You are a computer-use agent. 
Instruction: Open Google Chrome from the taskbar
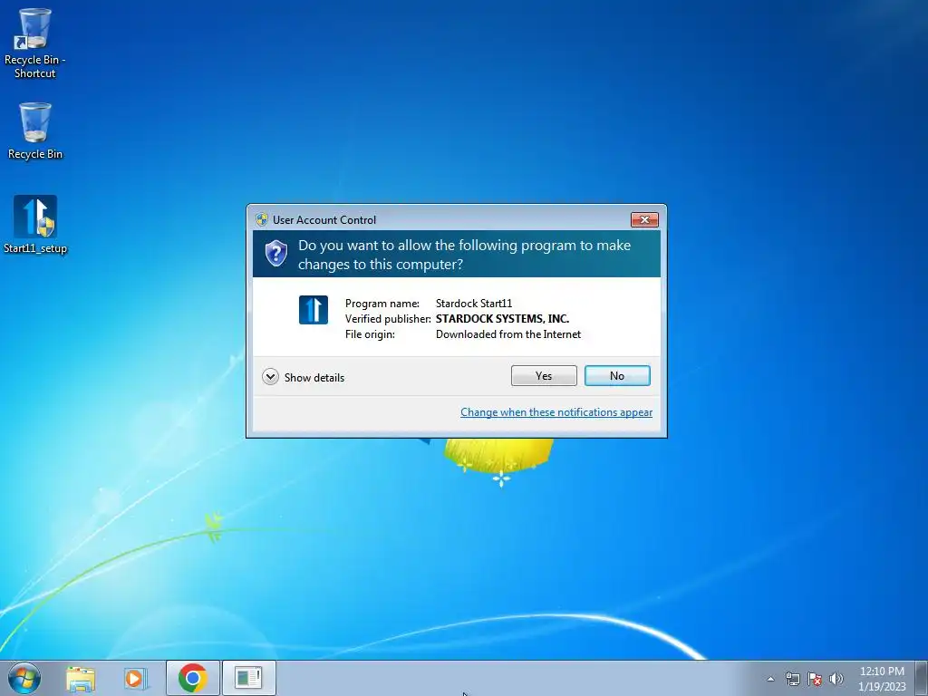192,678
